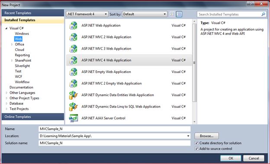Toggle Create directory for solution checkbox
The width and height of the screenshot is (270, 164).
tap(196, 143)
